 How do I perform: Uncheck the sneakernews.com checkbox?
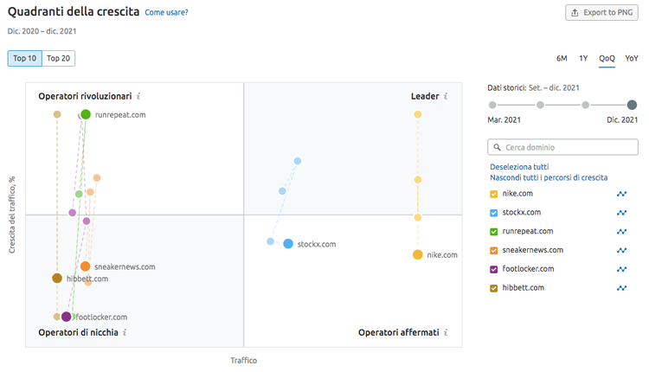coord(493,250)
